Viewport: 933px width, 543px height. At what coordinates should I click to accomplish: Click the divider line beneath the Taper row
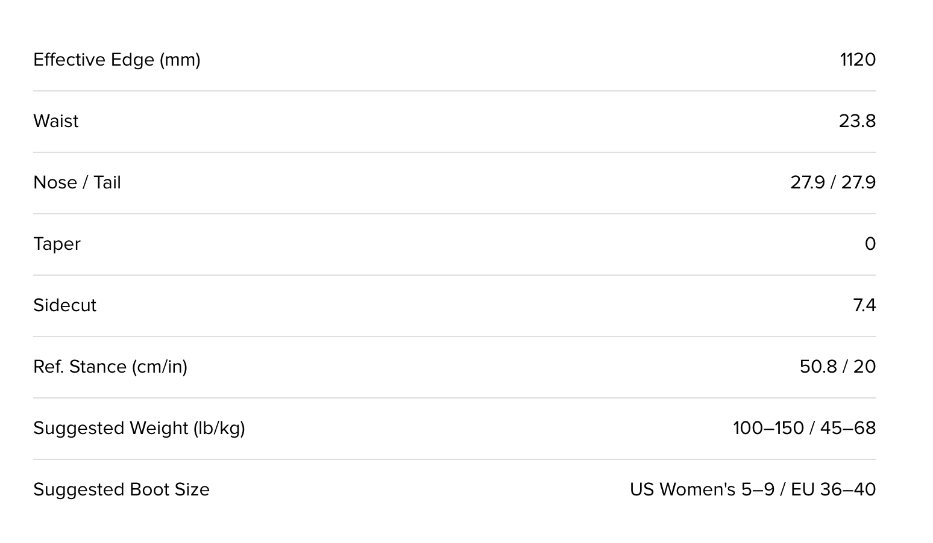click(454, 275)
